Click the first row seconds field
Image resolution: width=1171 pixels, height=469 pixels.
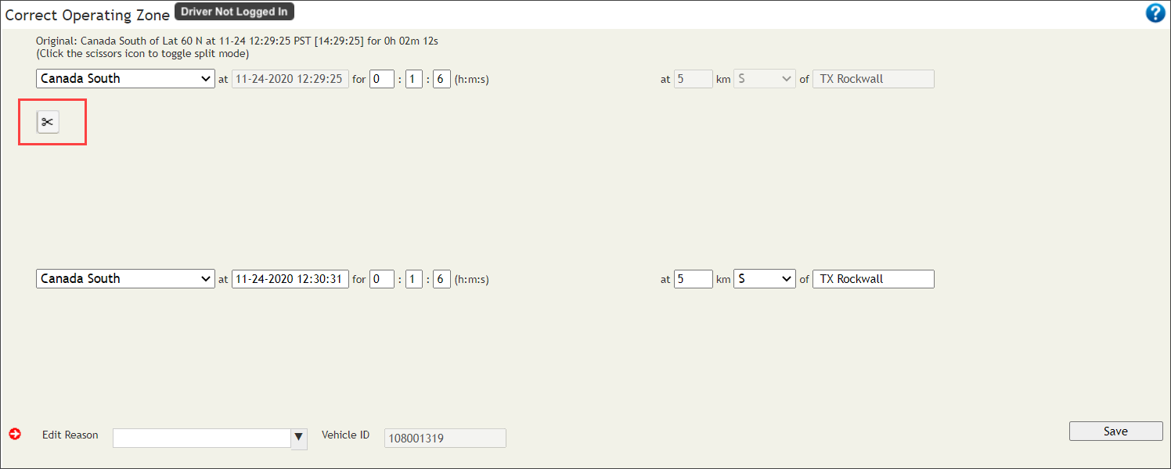coord(441,79)
